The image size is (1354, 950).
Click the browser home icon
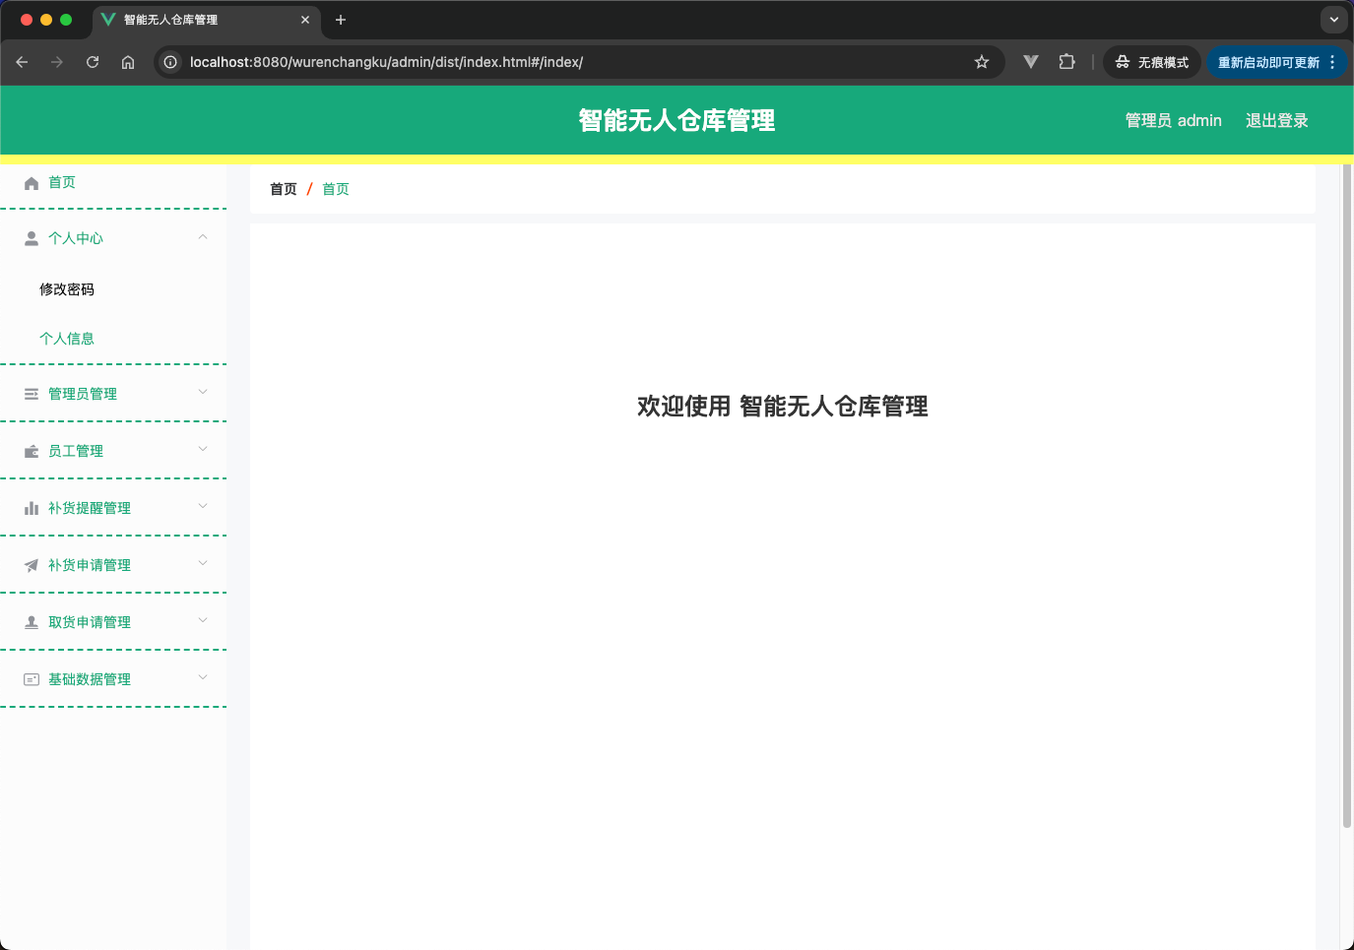click(128, 62)
